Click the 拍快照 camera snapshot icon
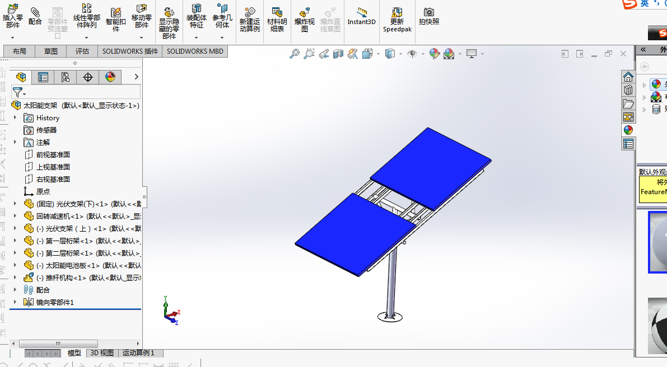Viewport: 667px width, 367px height. click(x=428, y=16)
